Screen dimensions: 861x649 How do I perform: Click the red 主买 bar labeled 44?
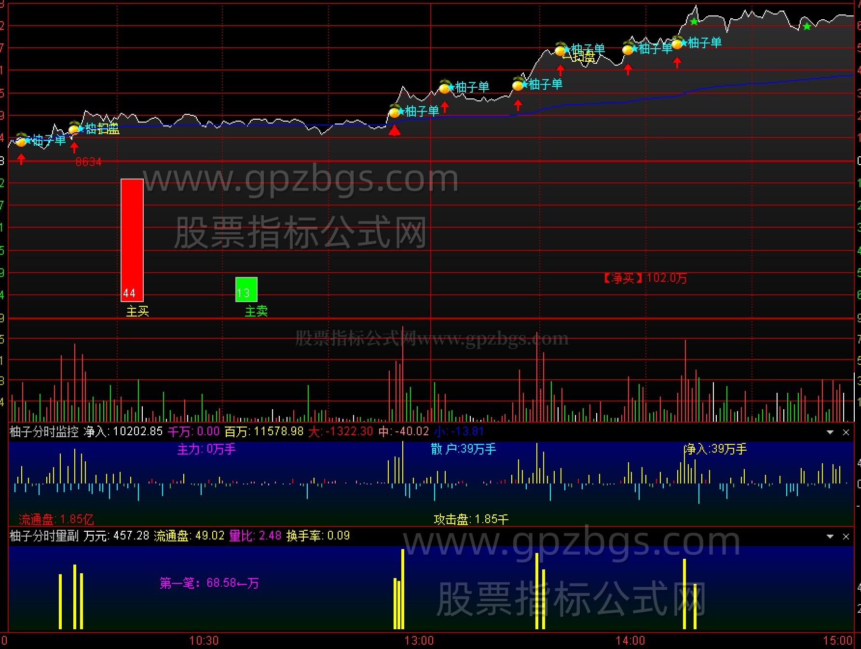132,240
